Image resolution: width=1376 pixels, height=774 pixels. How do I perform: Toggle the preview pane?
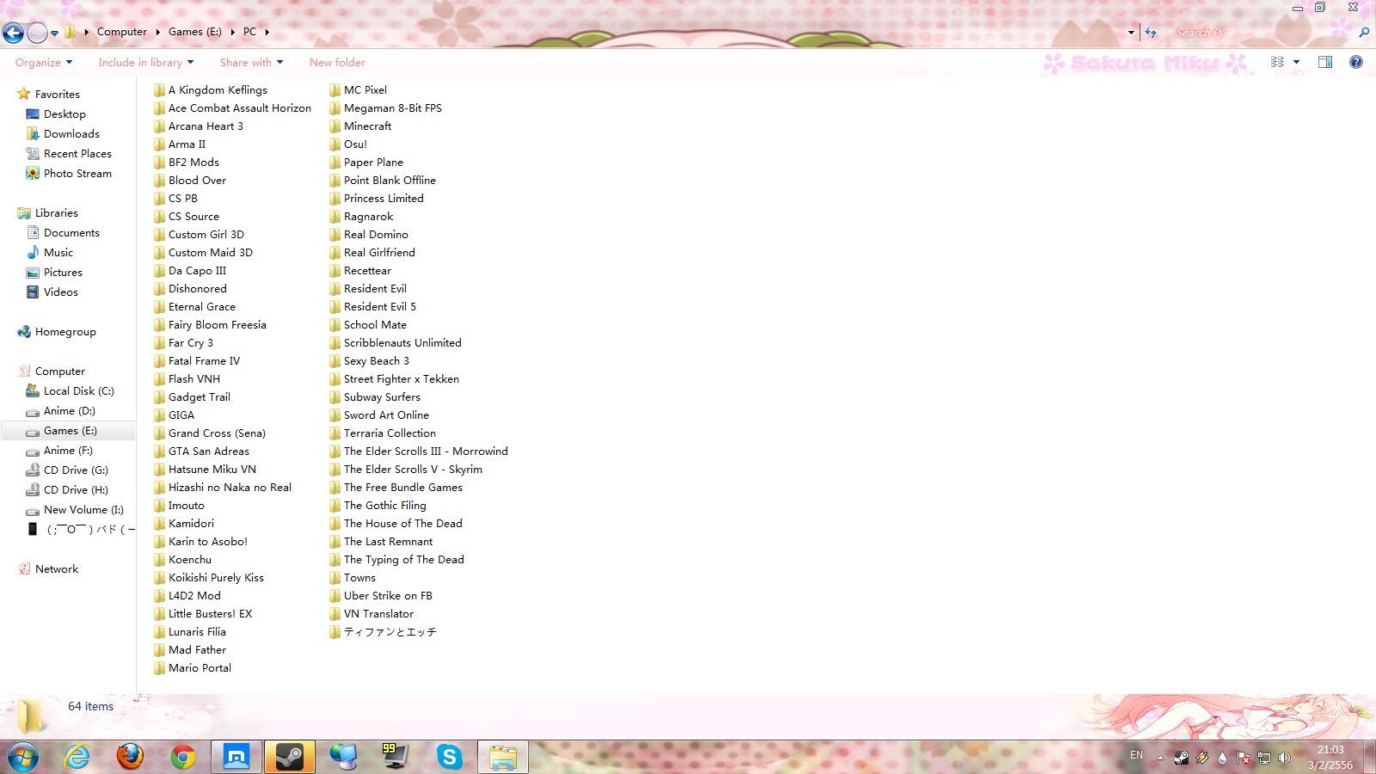(1325, 62)
